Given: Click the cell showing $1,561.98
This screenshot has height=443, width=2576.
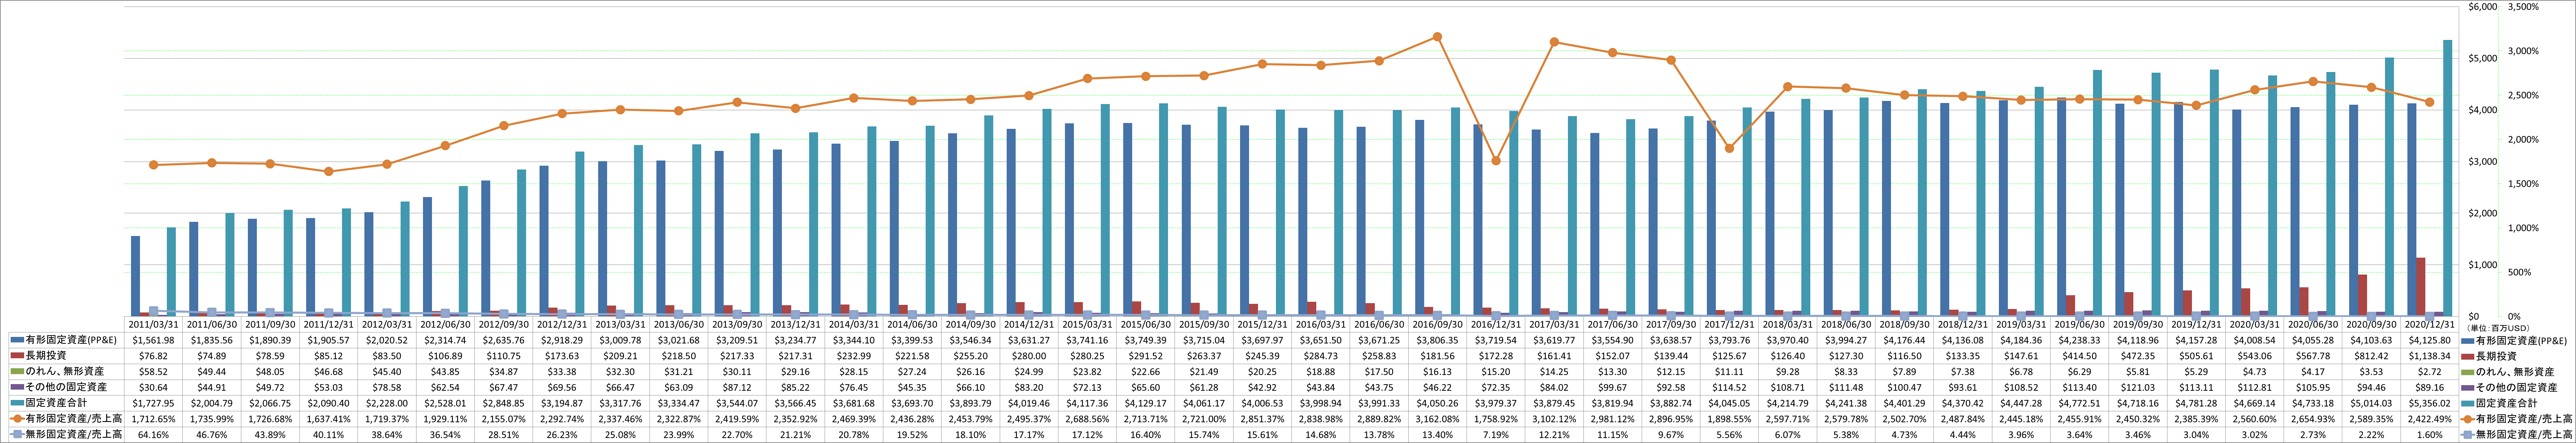Looking at the screenshot, I should click(154, 340).
